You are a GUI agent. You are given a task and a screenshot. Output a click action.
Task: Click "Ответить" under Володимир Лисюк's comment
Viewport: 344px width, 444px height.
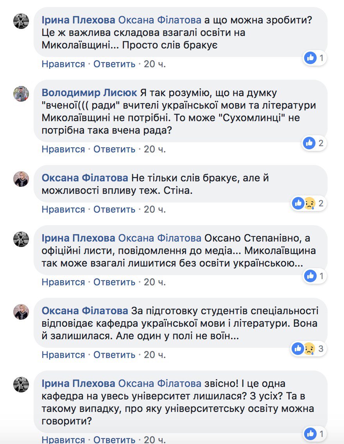coord(114,149)
